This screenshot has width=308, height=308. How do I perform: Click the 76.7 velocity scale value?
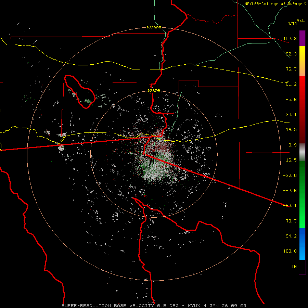tap(291, 69)
